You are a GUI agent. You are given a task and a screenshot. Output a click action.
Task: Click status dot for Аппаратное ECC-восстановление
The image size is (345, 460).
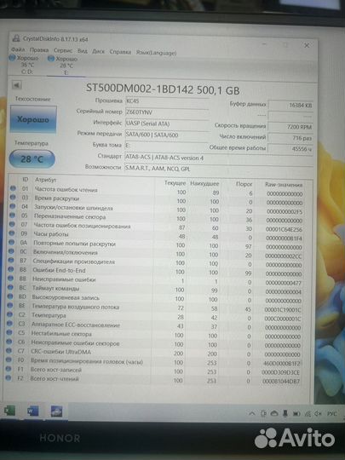pyautogui.click(x=9, y=324)
